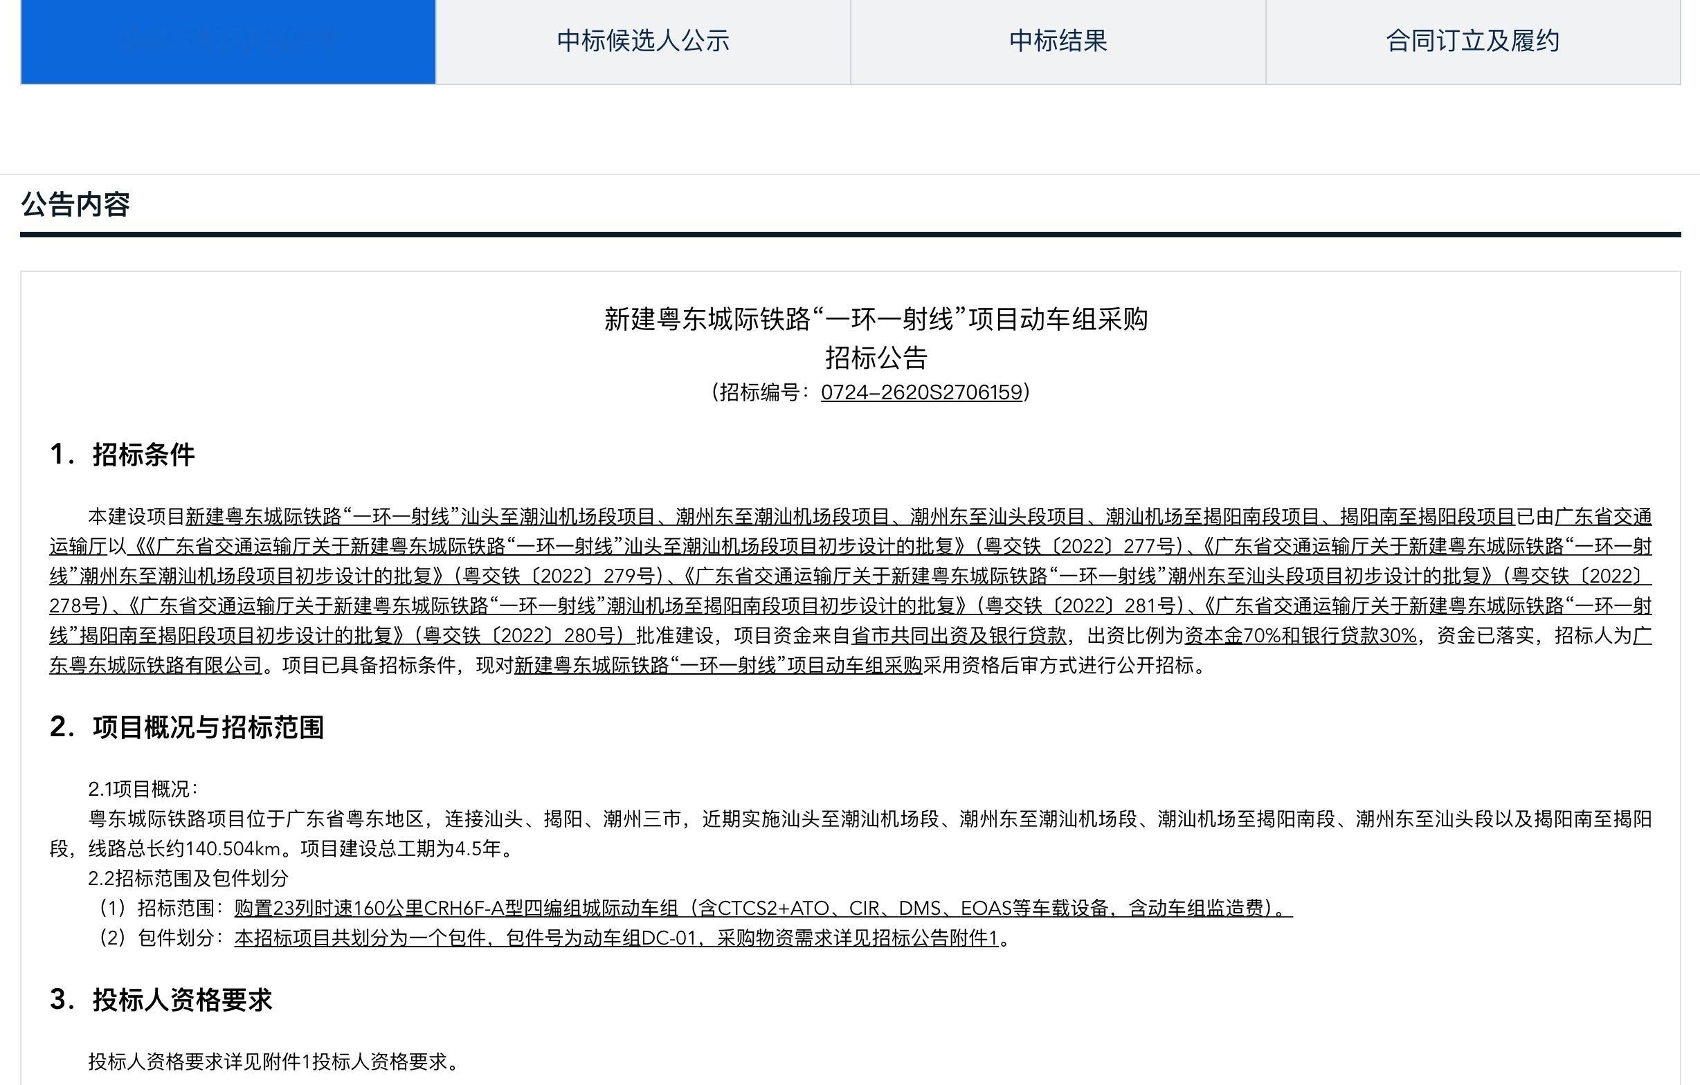Image resolution: width=1700 pixels, height=1085 pixels.
Task: Click the underlined 包件号为动车组DC-01 text
Action: point(602,938)
